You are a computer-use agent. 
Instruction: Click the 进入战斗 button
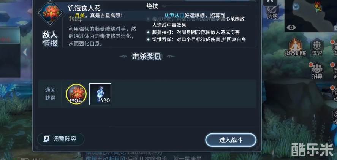click(231, 140)
